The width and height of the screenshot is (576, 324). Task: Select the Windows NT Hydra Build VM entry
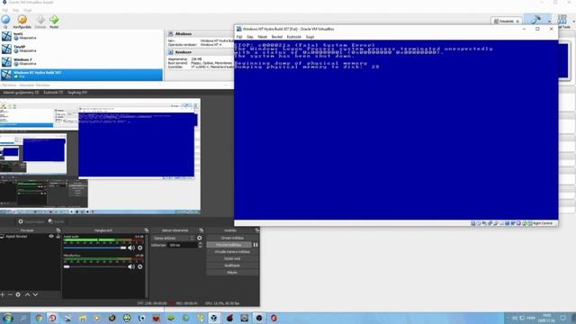point(82,75)
